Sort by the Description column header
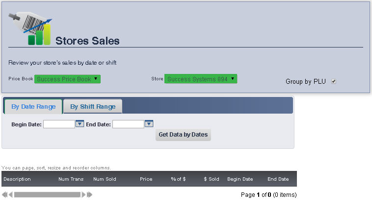Screen dimensions: 372x214 click(17, 179)
